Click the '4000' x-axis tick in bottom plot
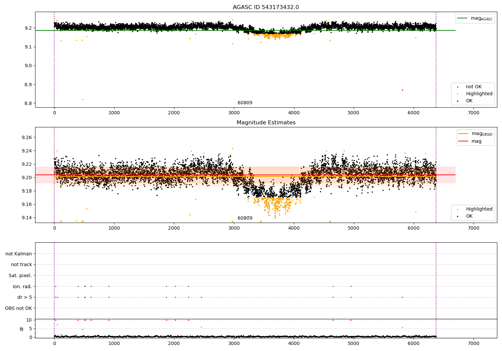The image size is (502, 351). click(294, 343)
